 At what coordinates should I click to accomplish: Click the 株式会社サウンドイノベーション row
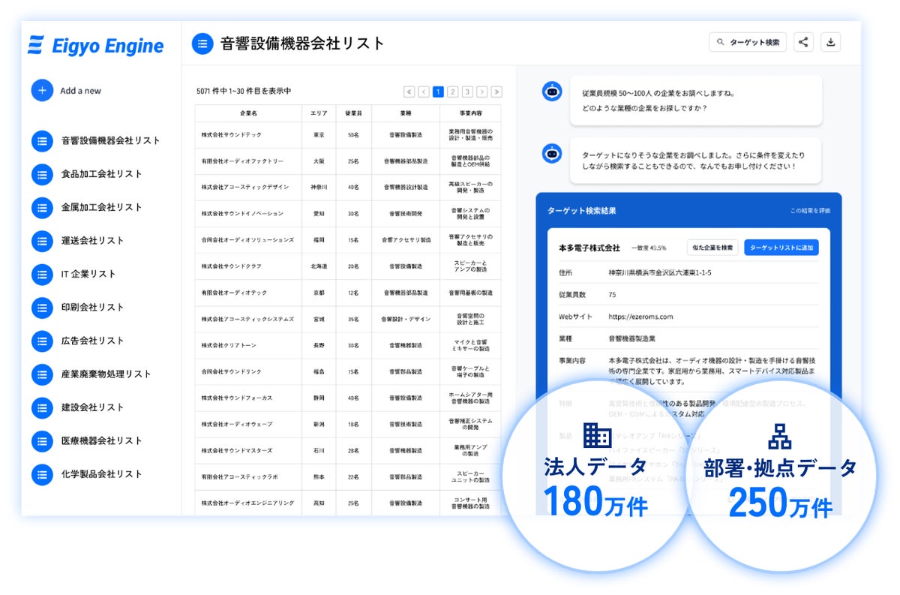coord(348,213)
